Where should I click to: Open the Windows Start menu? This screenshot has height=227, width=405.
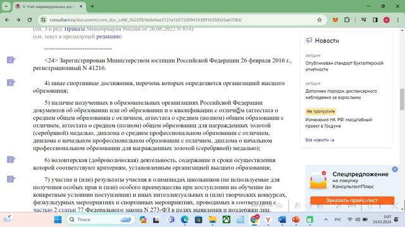click(58, 219)
